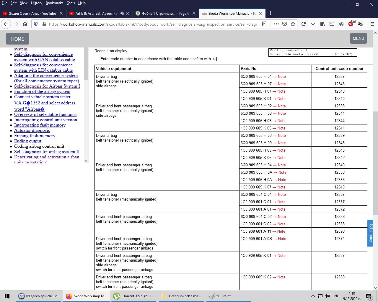
Task: Save page to Pocket icon
Action: point(285,24)
